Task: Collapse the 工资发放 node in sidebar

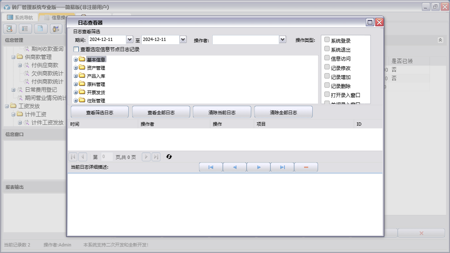Action: click(x=7, y=106)
